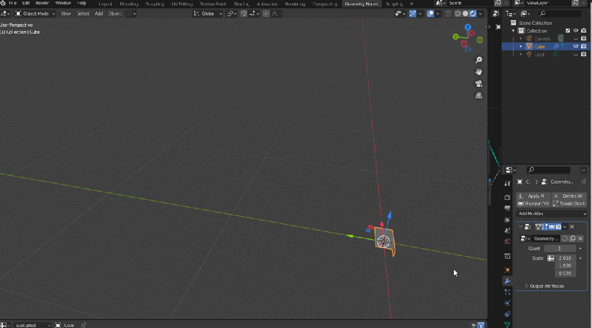
Task: Toggle the camera view icon in viewport
Action: [479, 83]
